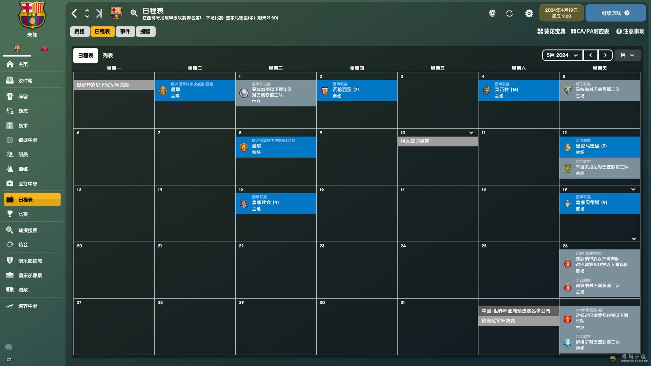Switch to the red national team flag tab
This screenshot has width=651, height=366.
(45, 49)
